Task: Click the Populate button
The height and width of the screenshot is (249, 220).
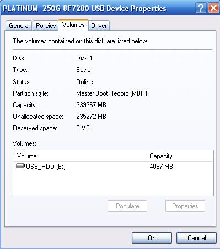Action: [127, 206]
